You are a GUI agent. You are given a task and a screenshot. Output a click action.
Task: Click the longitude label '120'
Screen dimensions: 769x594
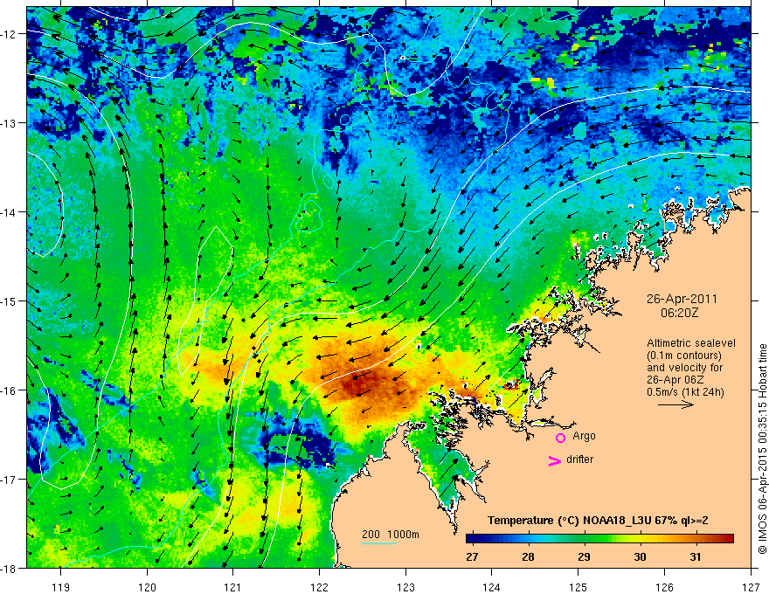[147, 587]
